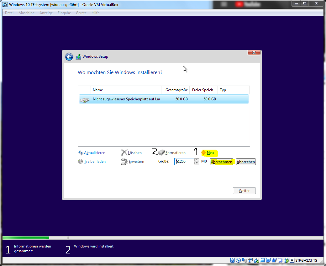
Task: Click the audio status bar icon
Action: coord(244,260)
